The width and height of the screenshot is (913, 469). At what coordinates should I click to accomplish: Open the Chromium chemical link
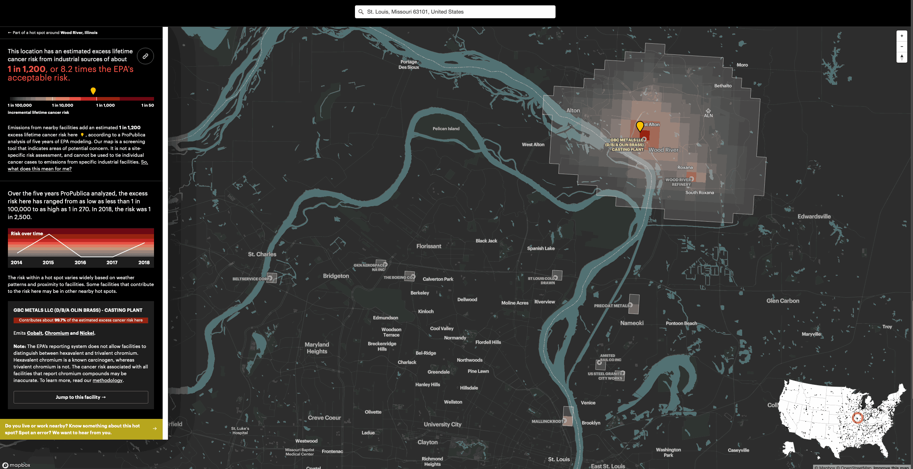click(57, 333)
